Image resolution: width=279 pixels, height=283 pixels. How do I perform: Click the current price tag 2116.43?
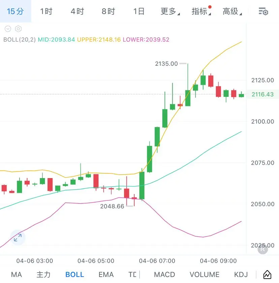click(262, 94)
